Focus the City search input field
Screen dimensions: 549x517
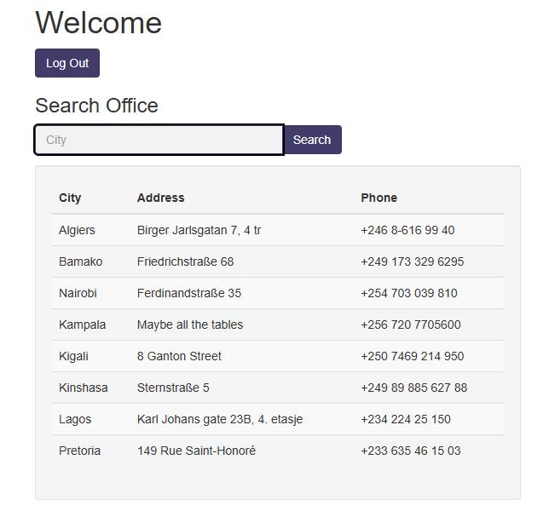pyautogui.click(x=159, y=140)
